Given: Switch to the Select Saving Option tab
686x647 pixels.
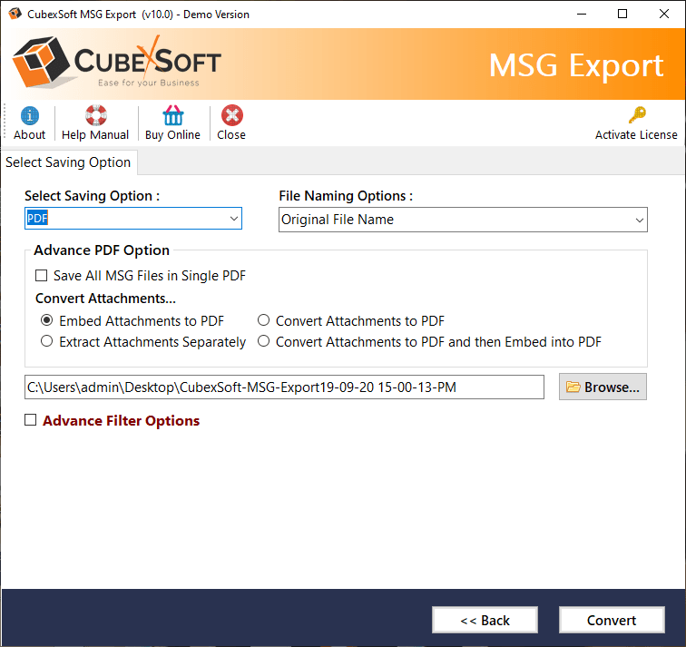Looking at the screenshot, I should point(68,162).
